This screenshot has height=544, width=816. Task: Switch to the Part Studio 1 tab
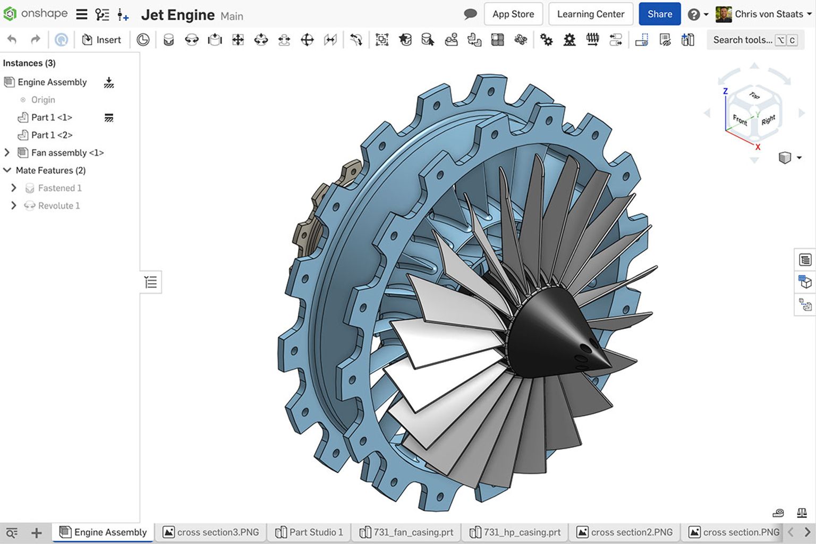(309, 532)
